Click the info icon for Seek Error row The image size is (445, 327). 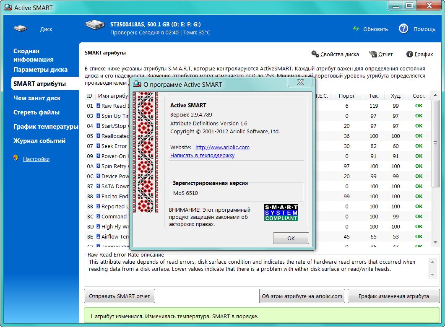click(x=98, y=146)
